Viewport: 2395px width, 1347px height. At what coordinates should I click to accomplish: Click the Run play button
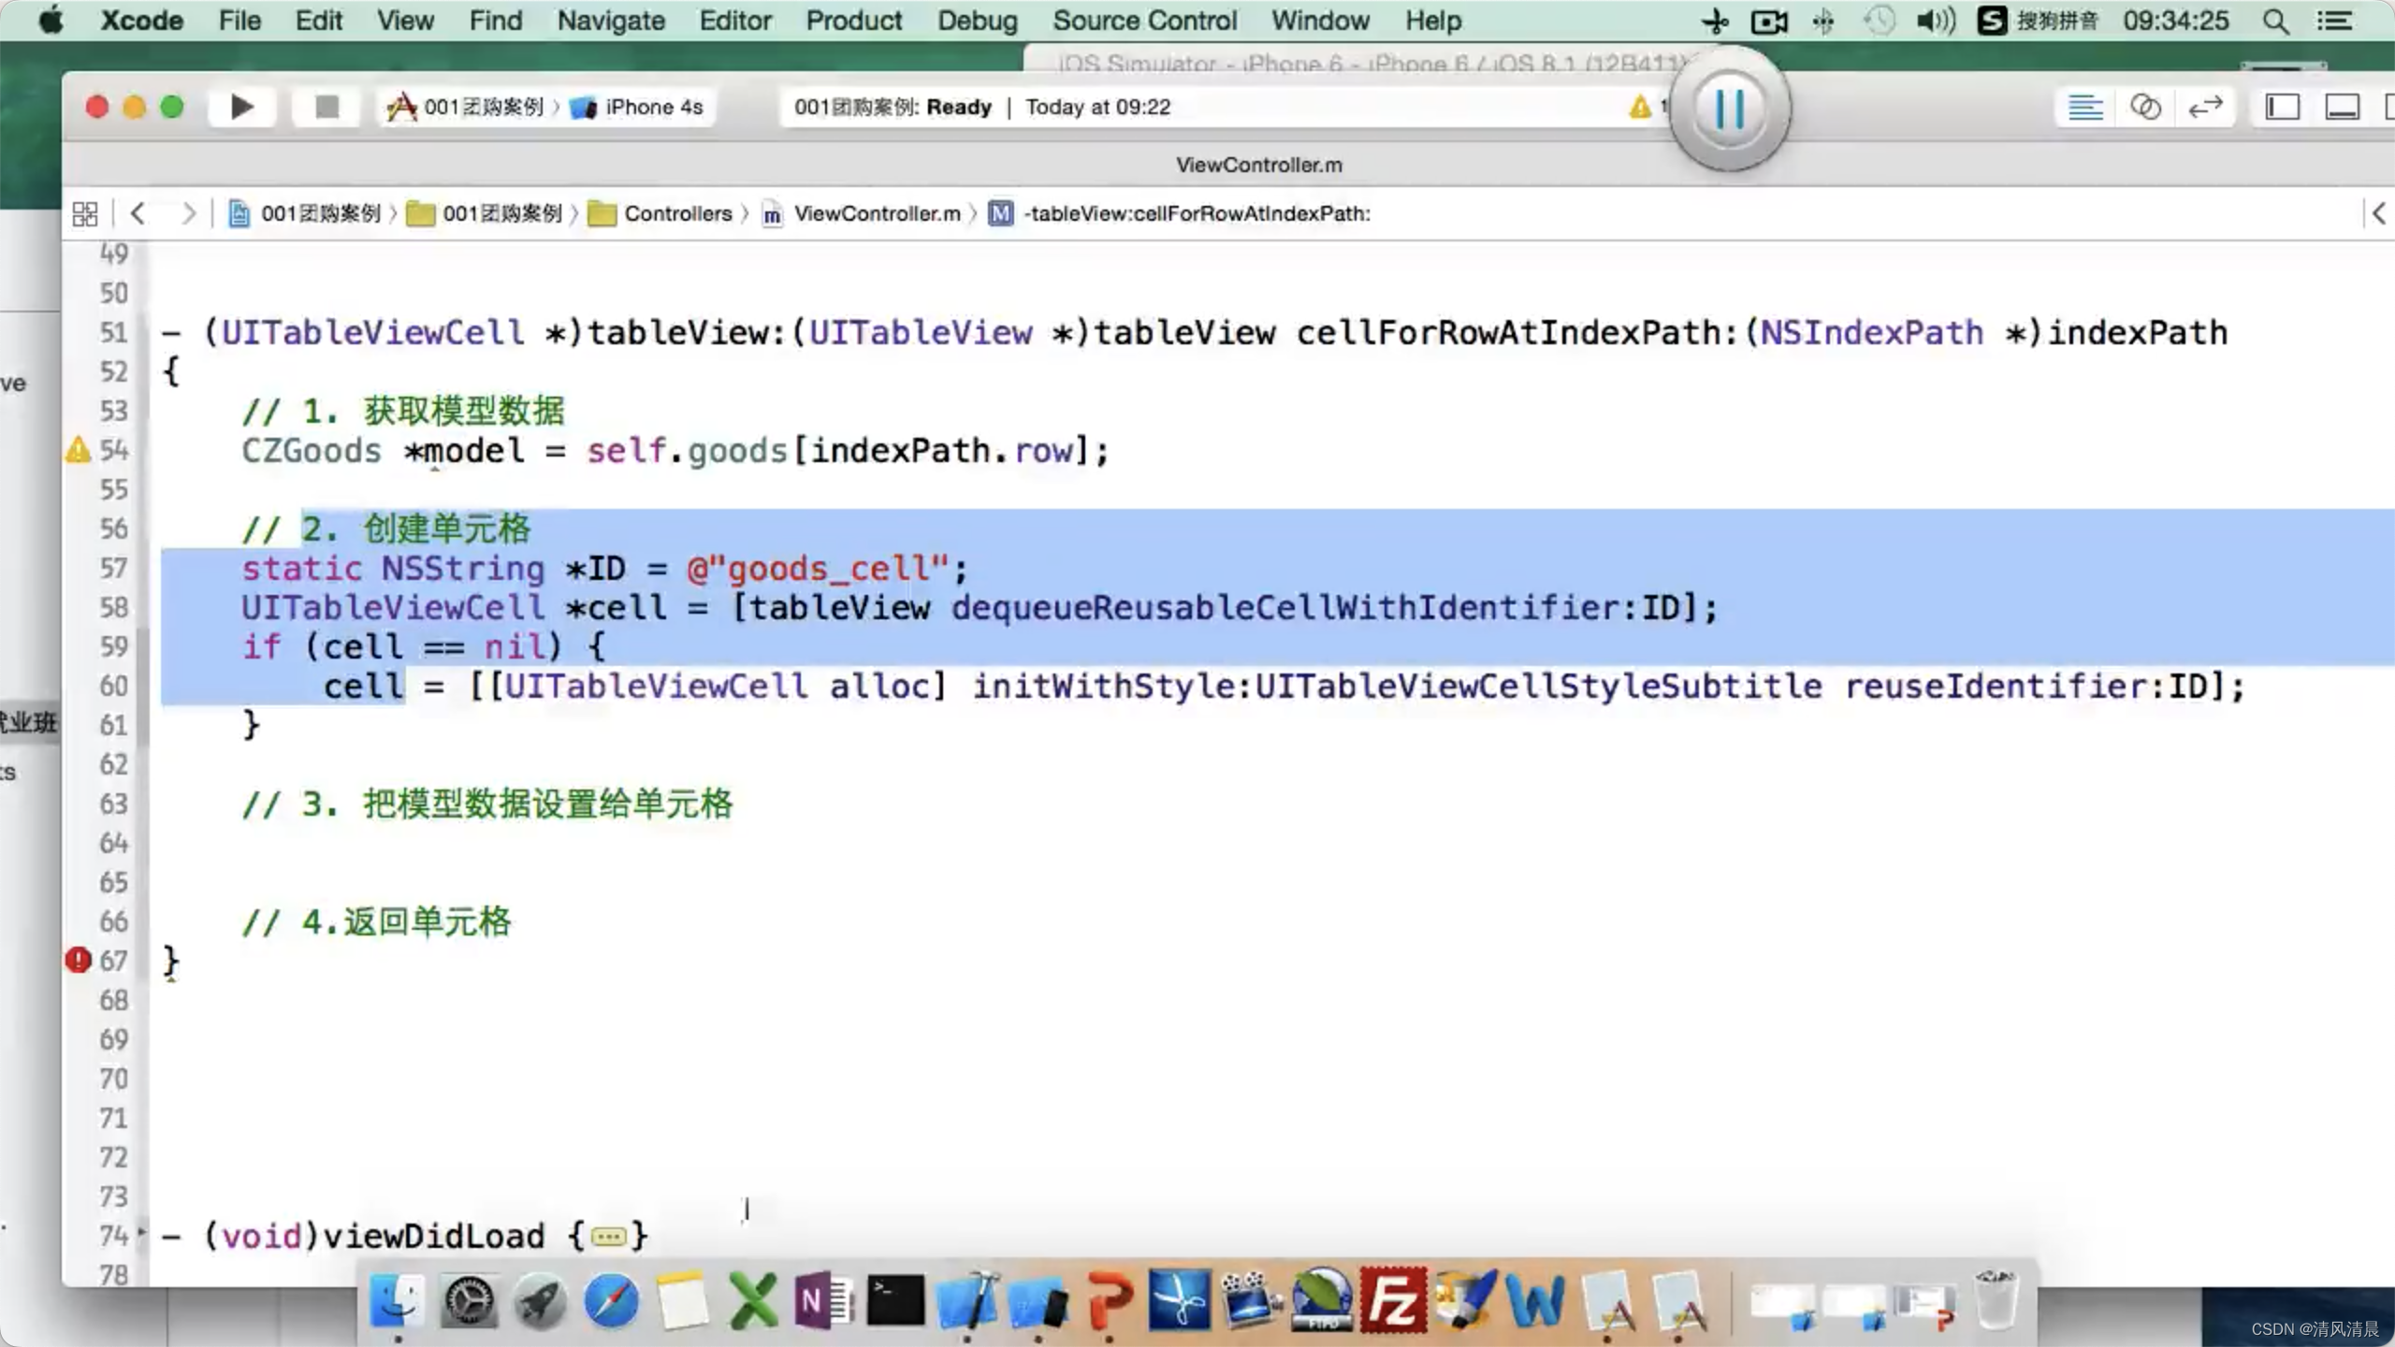pos(241,107)
